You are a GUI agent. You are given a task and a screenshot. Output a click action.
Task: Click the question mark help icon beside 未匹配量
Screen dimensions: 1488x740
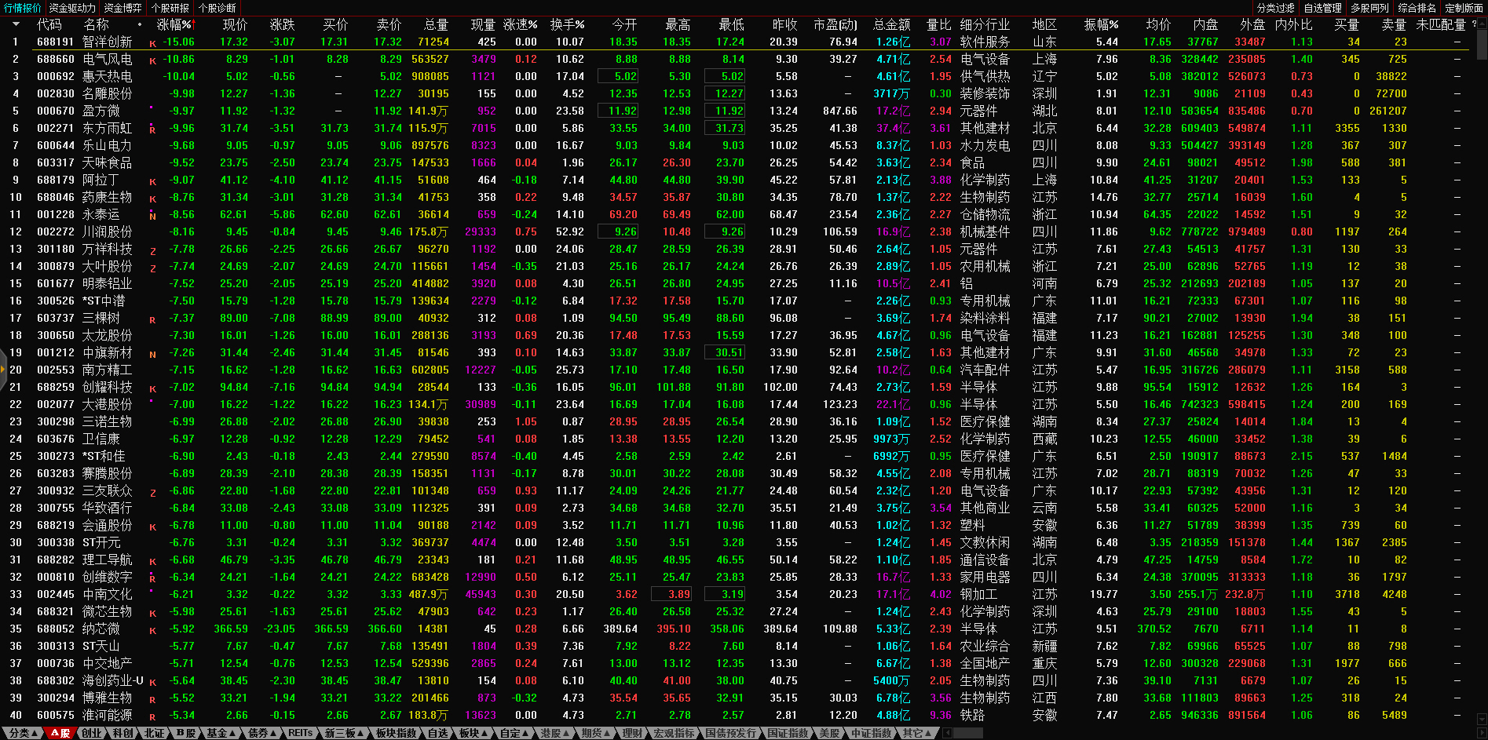pos(1474,24)
